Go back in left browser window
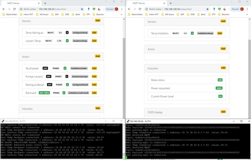Image resolution: width=251 pixels, height=160 pixels. (x=4, y=9)
